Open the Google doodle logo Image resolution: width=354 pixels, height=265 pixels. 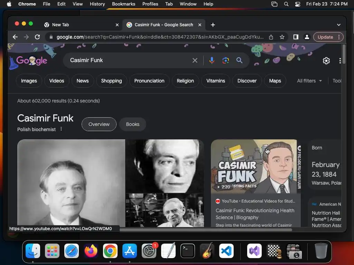tap(31, 60)
